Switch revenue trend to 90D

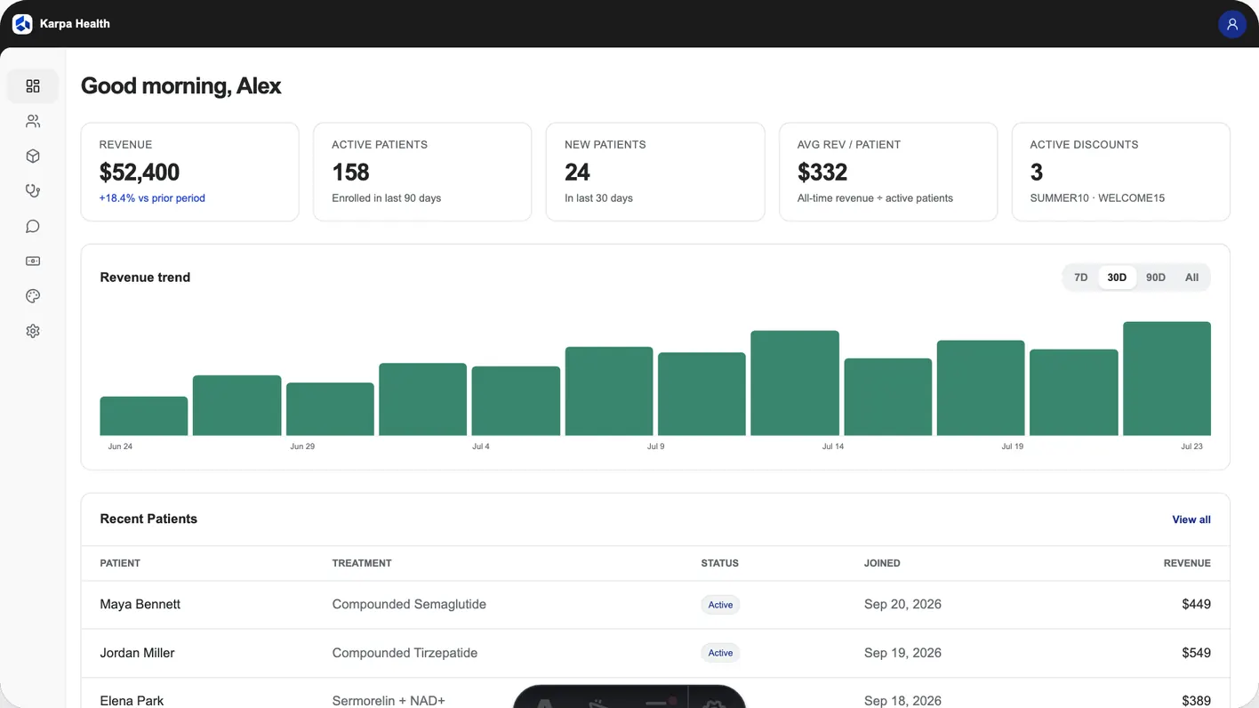1155,278
